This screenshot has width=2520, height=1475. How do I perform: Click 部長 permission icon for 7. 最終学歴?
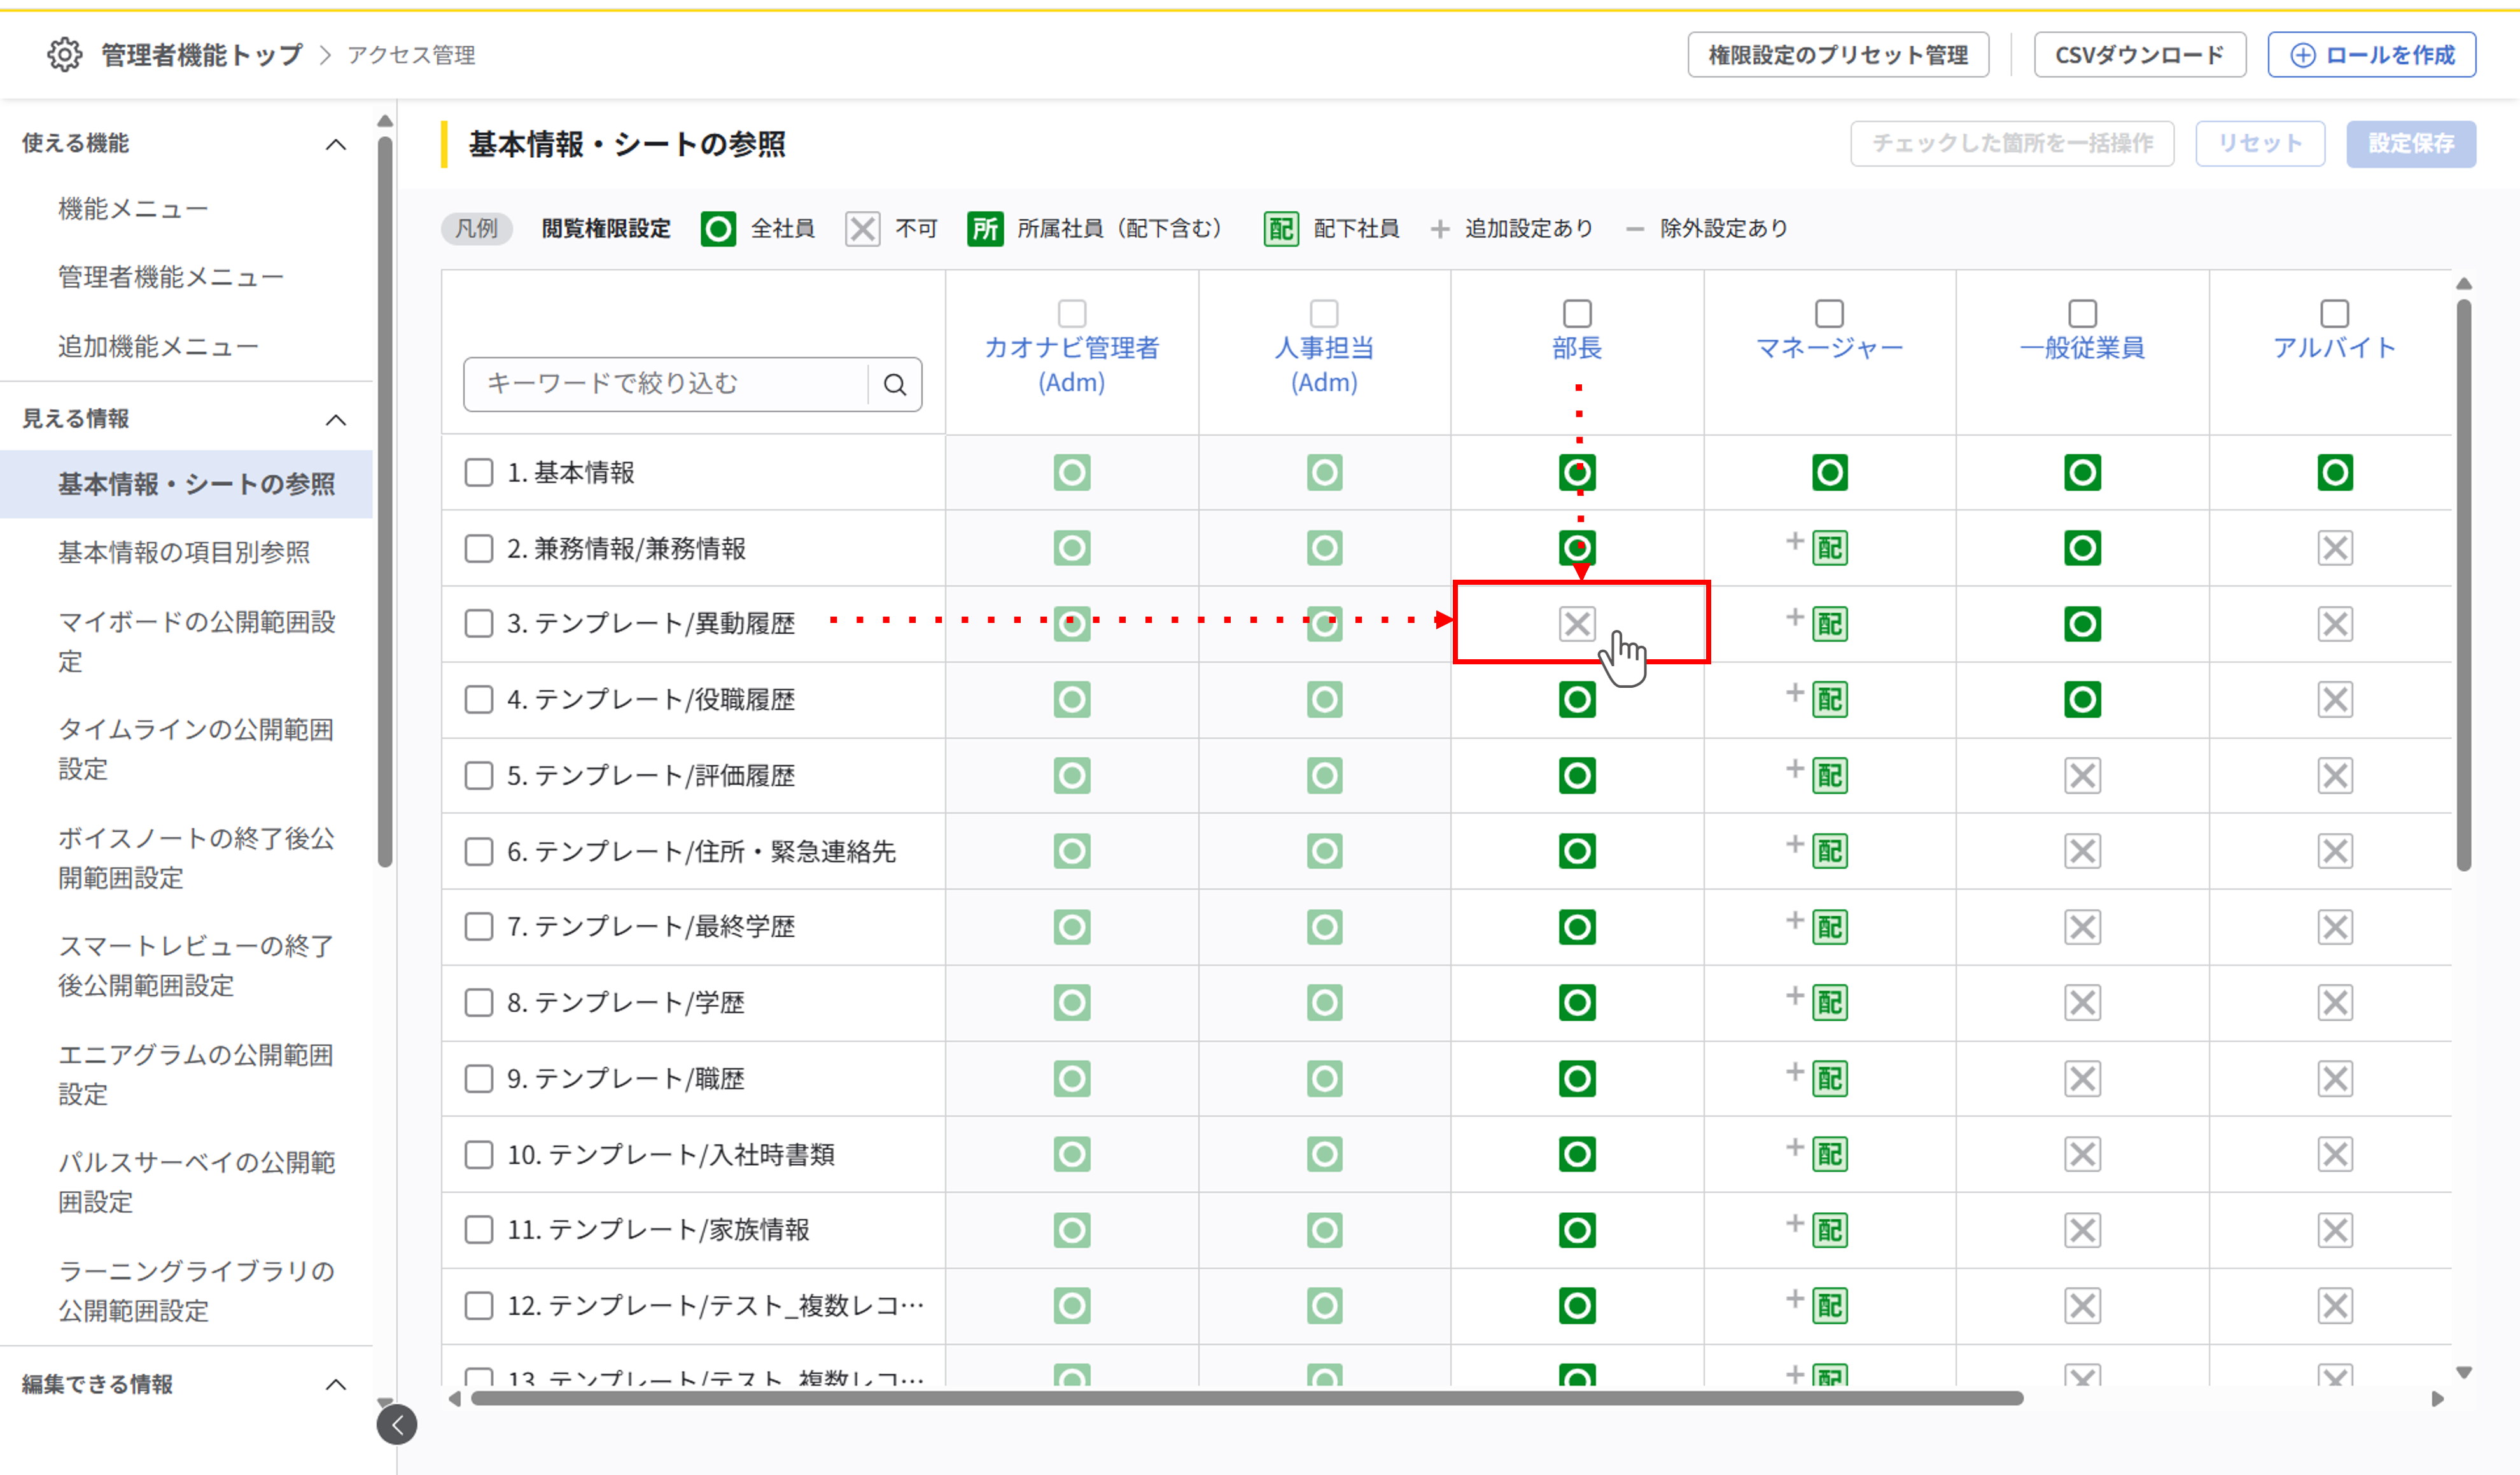tap(1577, 927)
